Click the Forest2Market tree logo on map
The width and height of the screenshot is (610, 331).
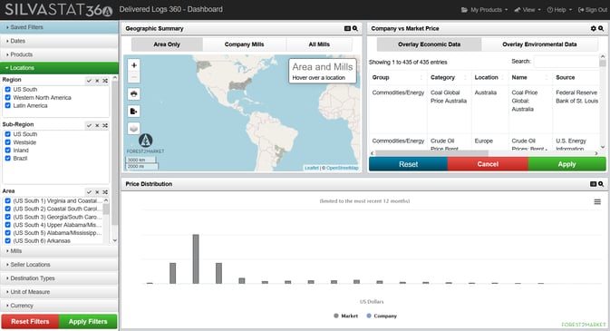coord(146,141)
